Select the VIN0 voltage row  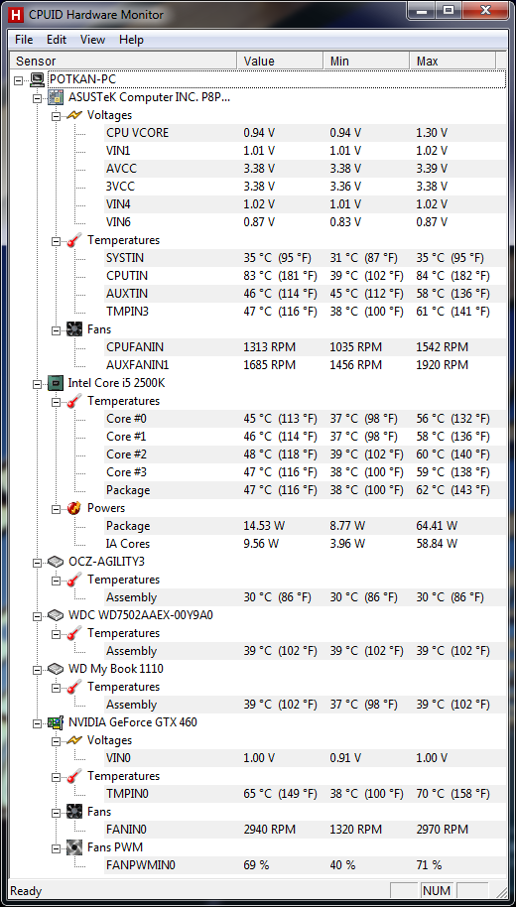click(x=304, y=758)
